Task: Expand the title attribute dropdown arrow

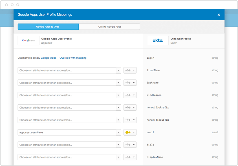Action: point(118,145)
